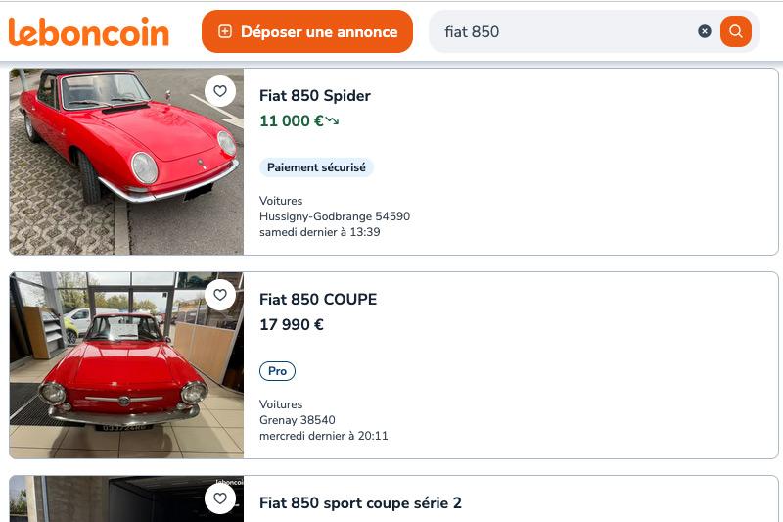Click the price drop arrow icon

coord(333,121)
